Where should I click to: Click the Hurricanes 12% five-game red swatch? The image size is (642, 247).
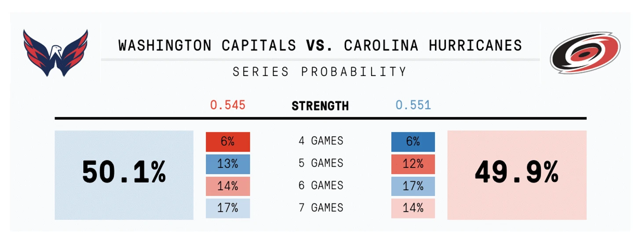[x=413, y=164]
